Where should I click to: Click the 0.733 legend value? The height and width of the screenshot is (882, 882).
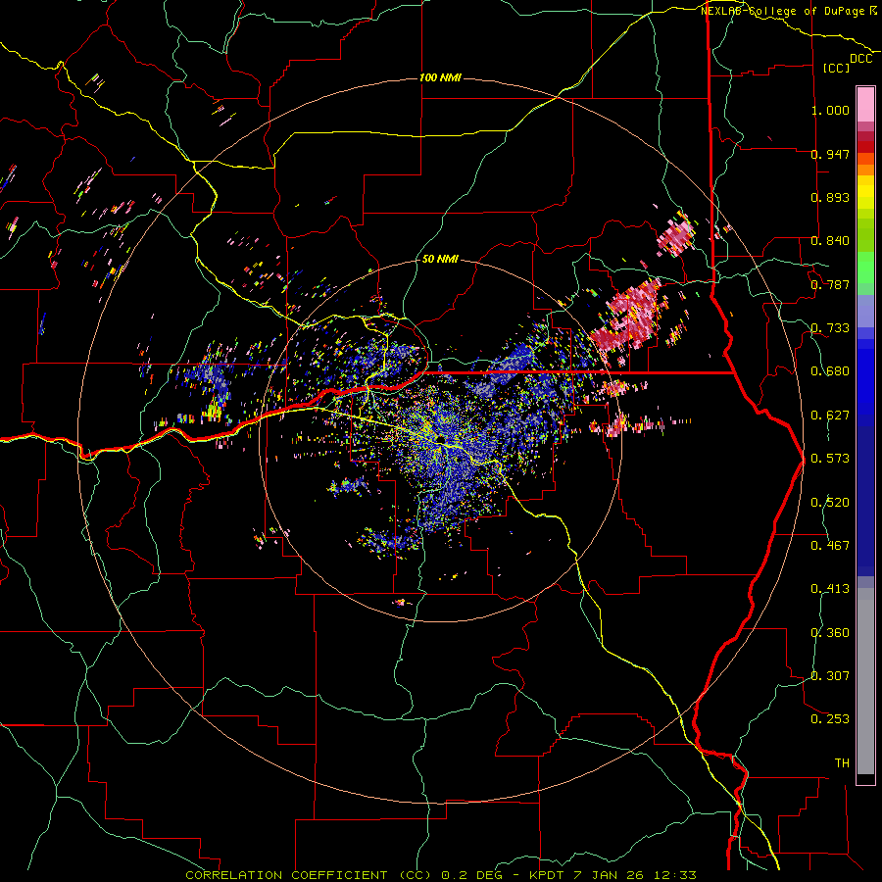830,328
